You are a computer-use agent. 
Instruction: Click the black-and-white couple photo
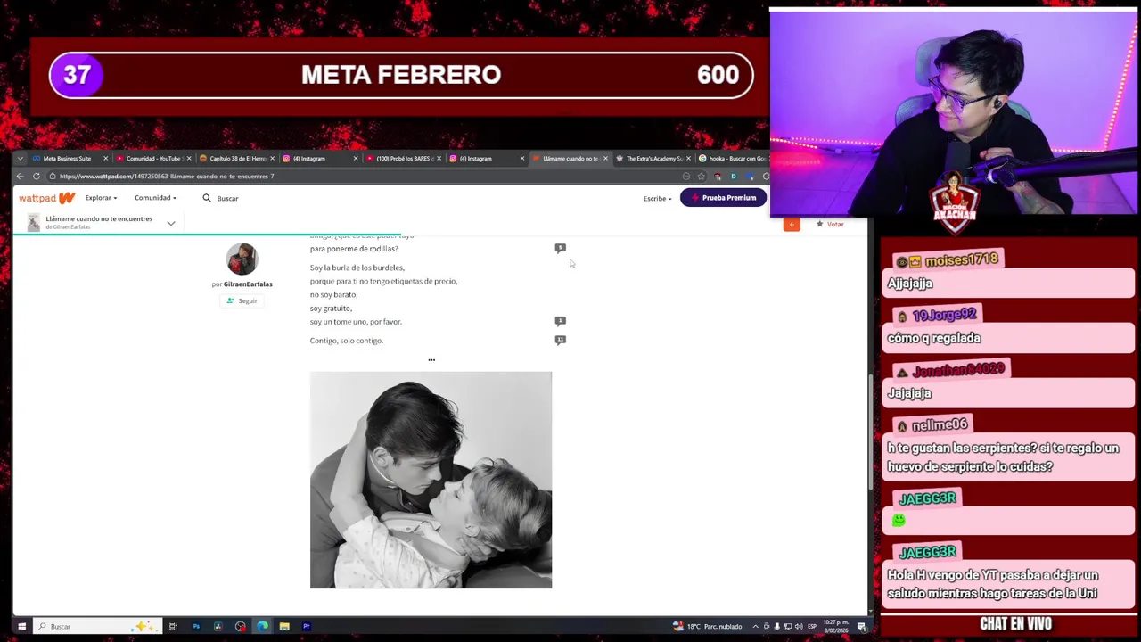point(431,480)
